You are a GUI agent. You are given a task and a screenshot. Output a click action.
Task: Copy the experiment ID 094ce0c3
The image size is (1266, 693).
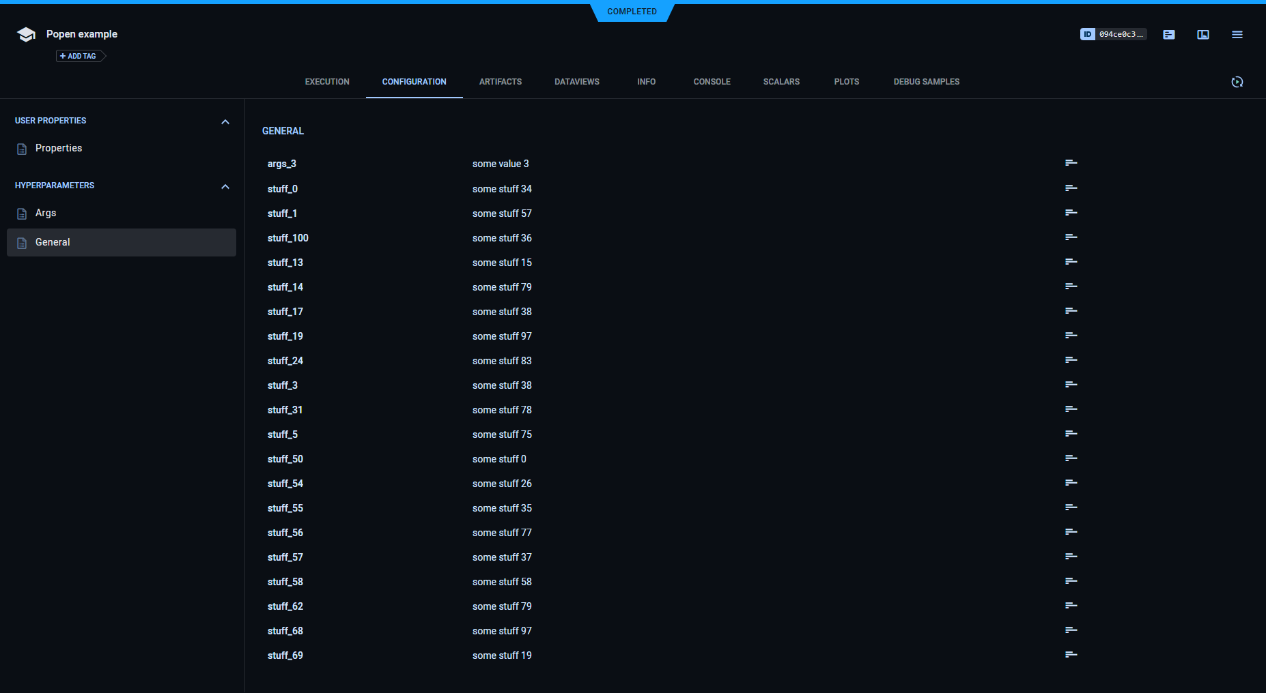1113,34
